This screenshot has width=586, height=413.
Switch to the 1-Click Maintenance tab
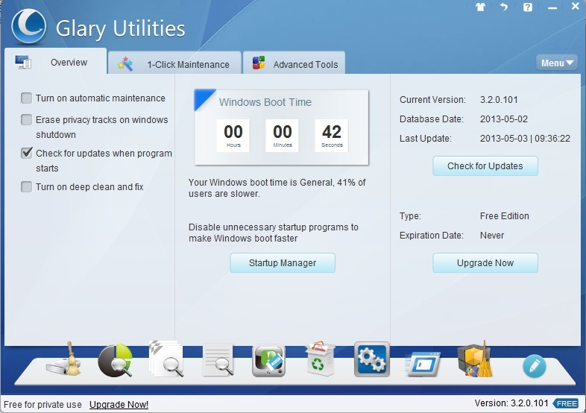point(175,64)
